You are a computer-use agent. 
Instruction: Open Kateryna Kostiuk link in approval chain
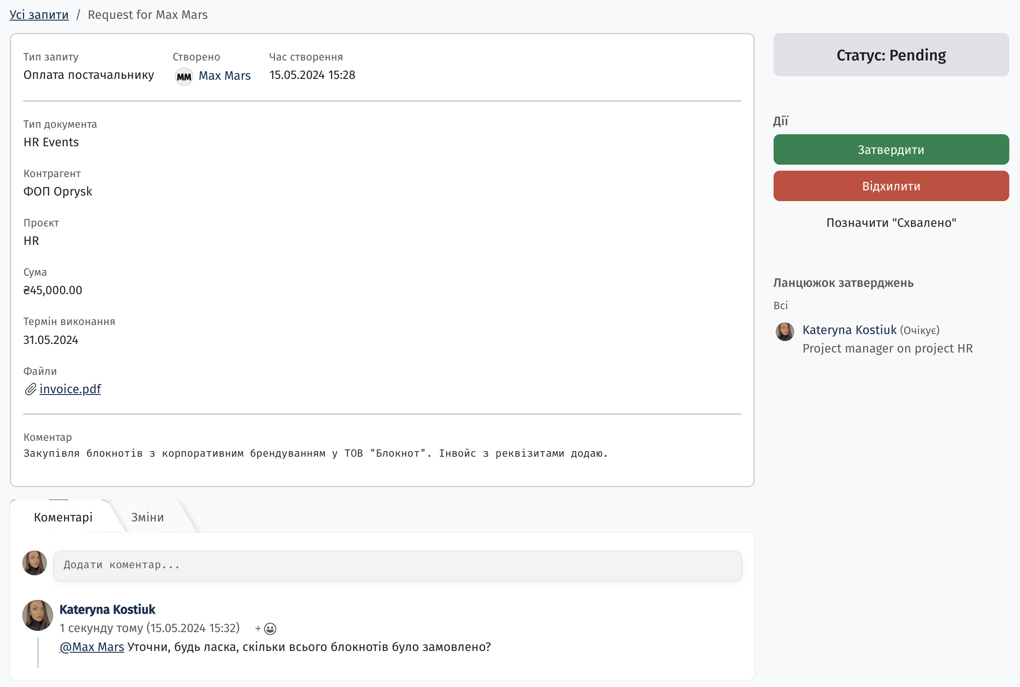(849, 330)
